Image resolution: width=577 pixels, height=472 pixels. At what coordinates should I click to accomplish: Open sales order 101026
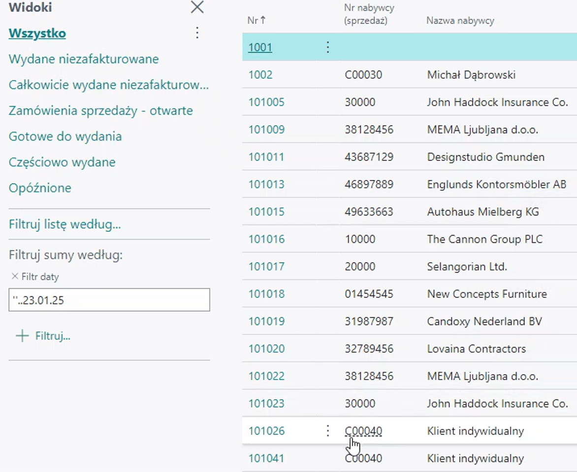266,431
